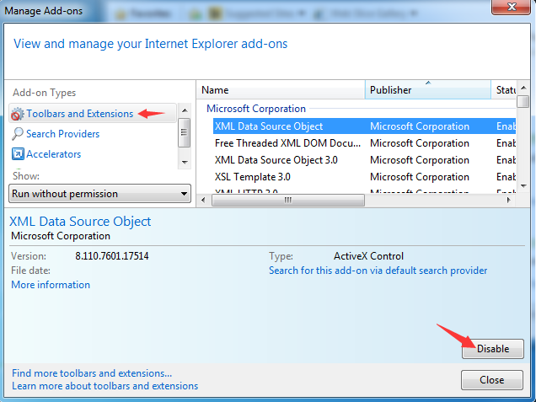The height and width of the screenshot is (402, 536).
Task: Click the Disable button
Action: coord(492,349)
